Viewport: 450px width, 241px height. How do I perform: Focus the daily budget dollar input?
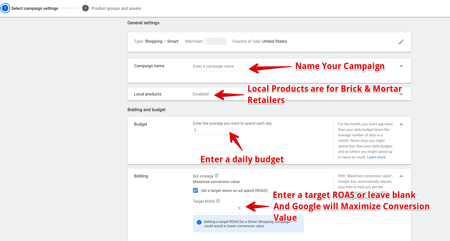point(219,130)
